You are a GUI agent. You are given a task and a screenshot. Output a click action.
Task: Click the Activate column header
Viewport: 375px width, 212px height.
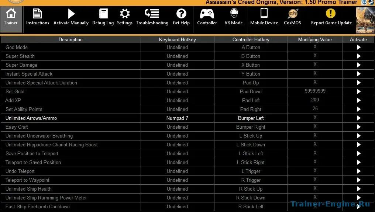point(358,39)
